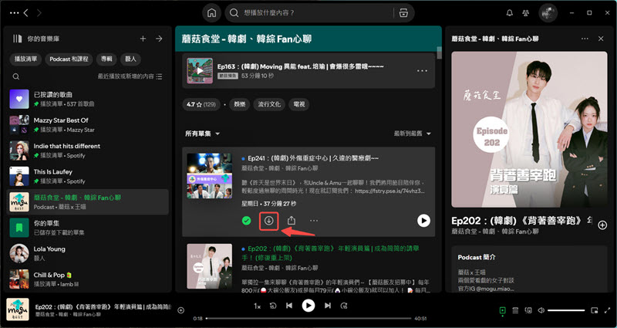Open the Chill & Pop playlist
The width and height of the screenshot is (617, 328).
[x=88, y=279]
